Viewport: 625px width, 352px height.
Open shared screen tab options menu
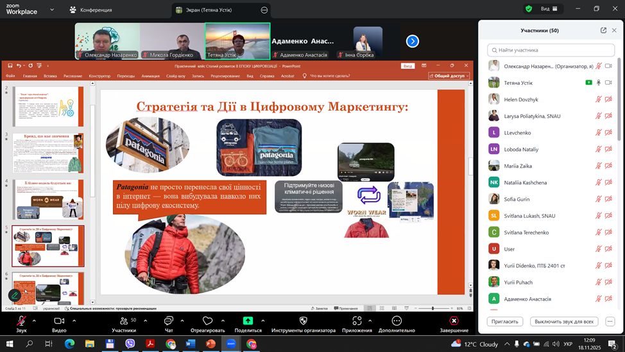click(x=264, y=10)
